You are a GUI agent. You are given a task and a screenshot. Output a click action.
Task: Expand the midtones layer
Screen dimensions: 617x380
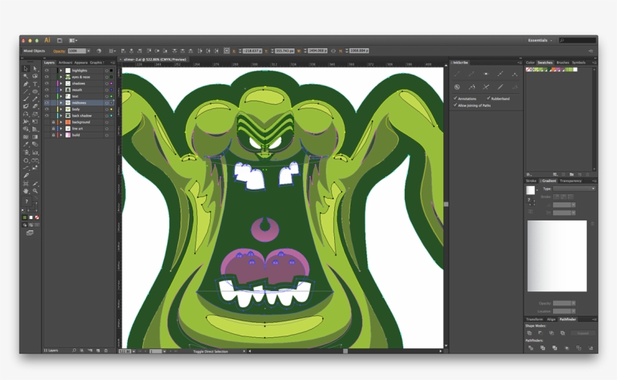click(x=61, y=102)
